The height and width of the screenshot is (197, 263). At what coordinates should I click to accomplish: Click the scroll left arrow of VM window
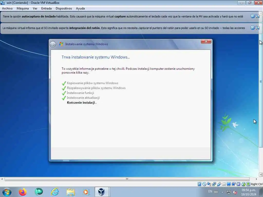[x=2, y=179]
